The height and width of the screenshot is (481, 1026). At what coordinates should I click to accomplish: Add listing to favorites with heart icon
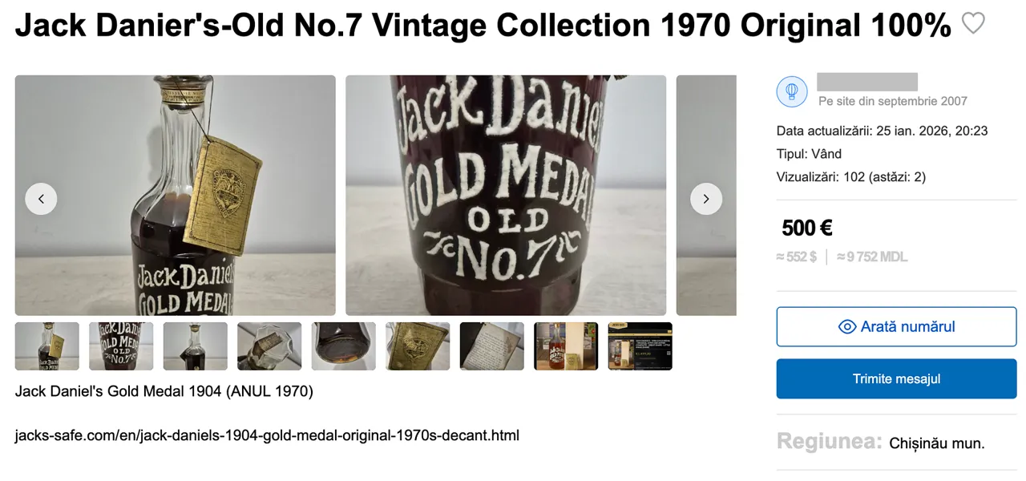tap(973, 24)
